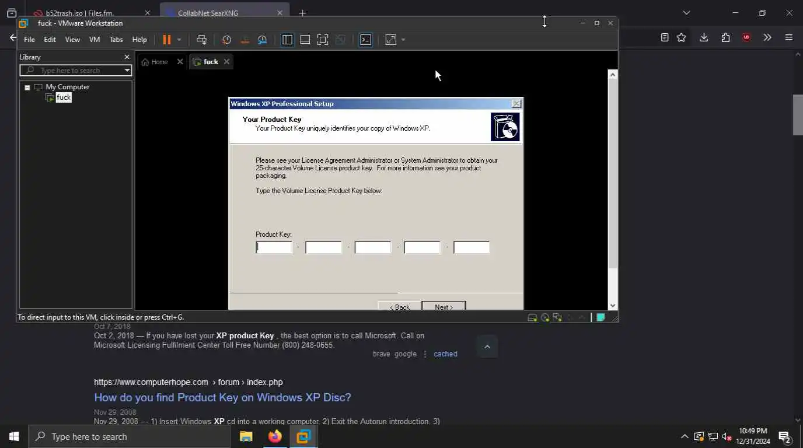The width and height of the screenshot is (803, 448).
Task: Open the VMware Tabs menu
Action: (116, 40)
